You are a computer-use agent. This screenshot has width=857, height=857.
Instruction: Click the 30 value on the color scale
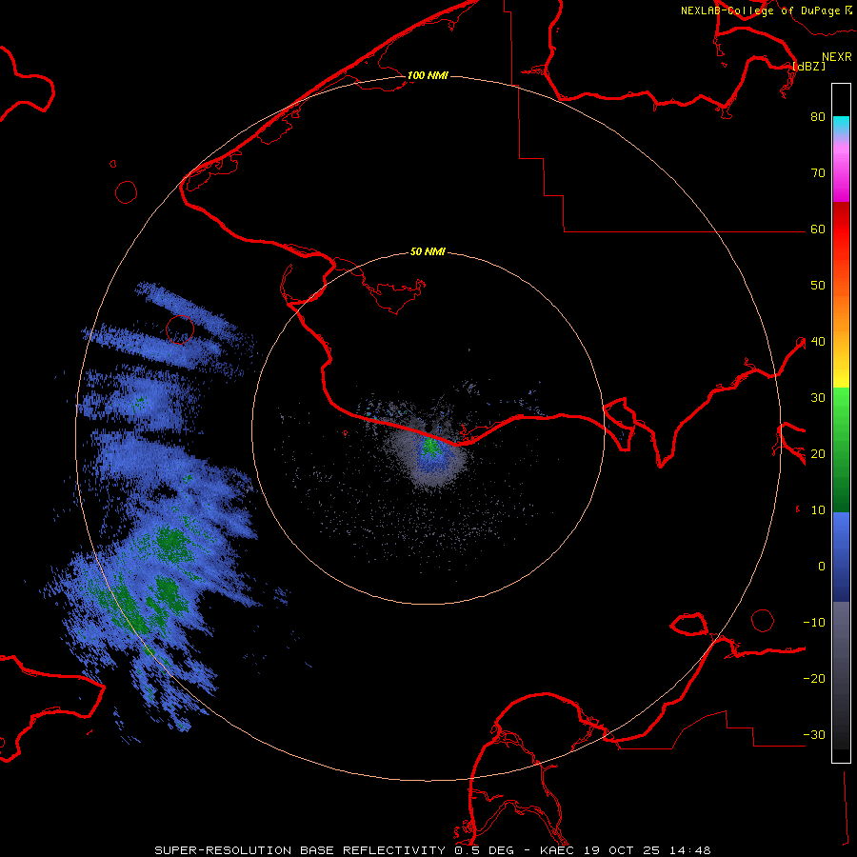point(818,397)
